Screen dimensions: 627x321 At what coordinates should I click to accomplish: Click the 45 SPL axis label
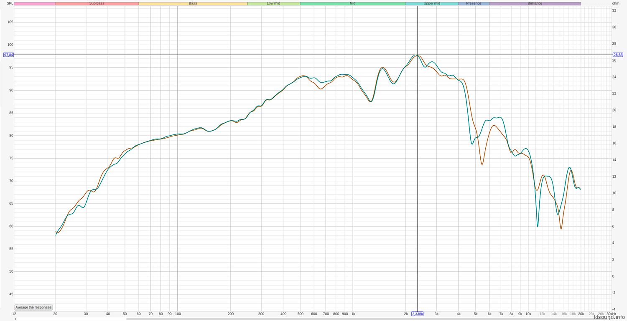pyautogui.click(x=11, y=294)
